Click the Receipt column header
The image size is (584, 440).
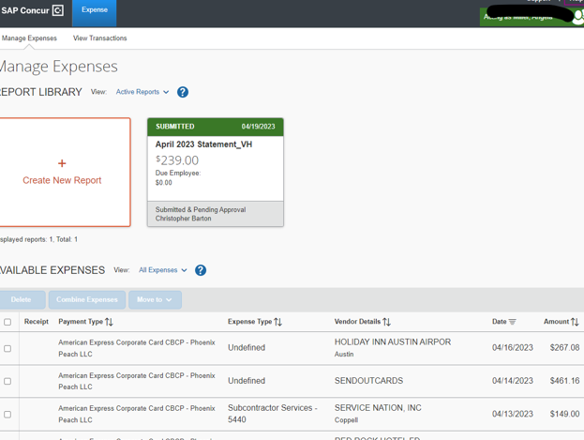point(37,322)
